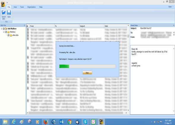Sort emails by the Subject column
Screen dimensions: 175x125
[92, 26]
